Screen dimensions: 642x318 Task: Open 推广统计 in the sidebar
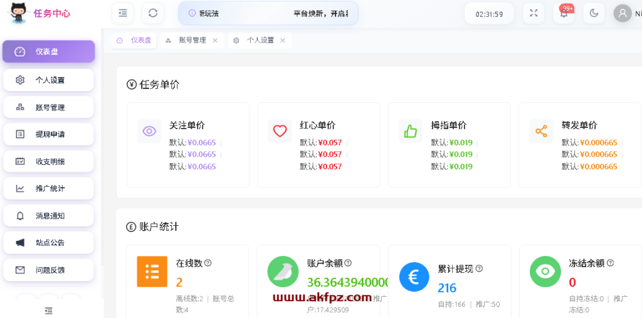tap(49, 189)
